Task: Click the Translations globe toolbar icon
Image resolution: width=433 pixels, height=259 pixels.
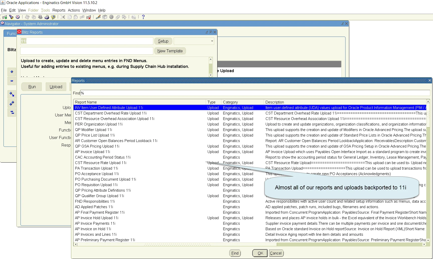Action: point(111,17)
